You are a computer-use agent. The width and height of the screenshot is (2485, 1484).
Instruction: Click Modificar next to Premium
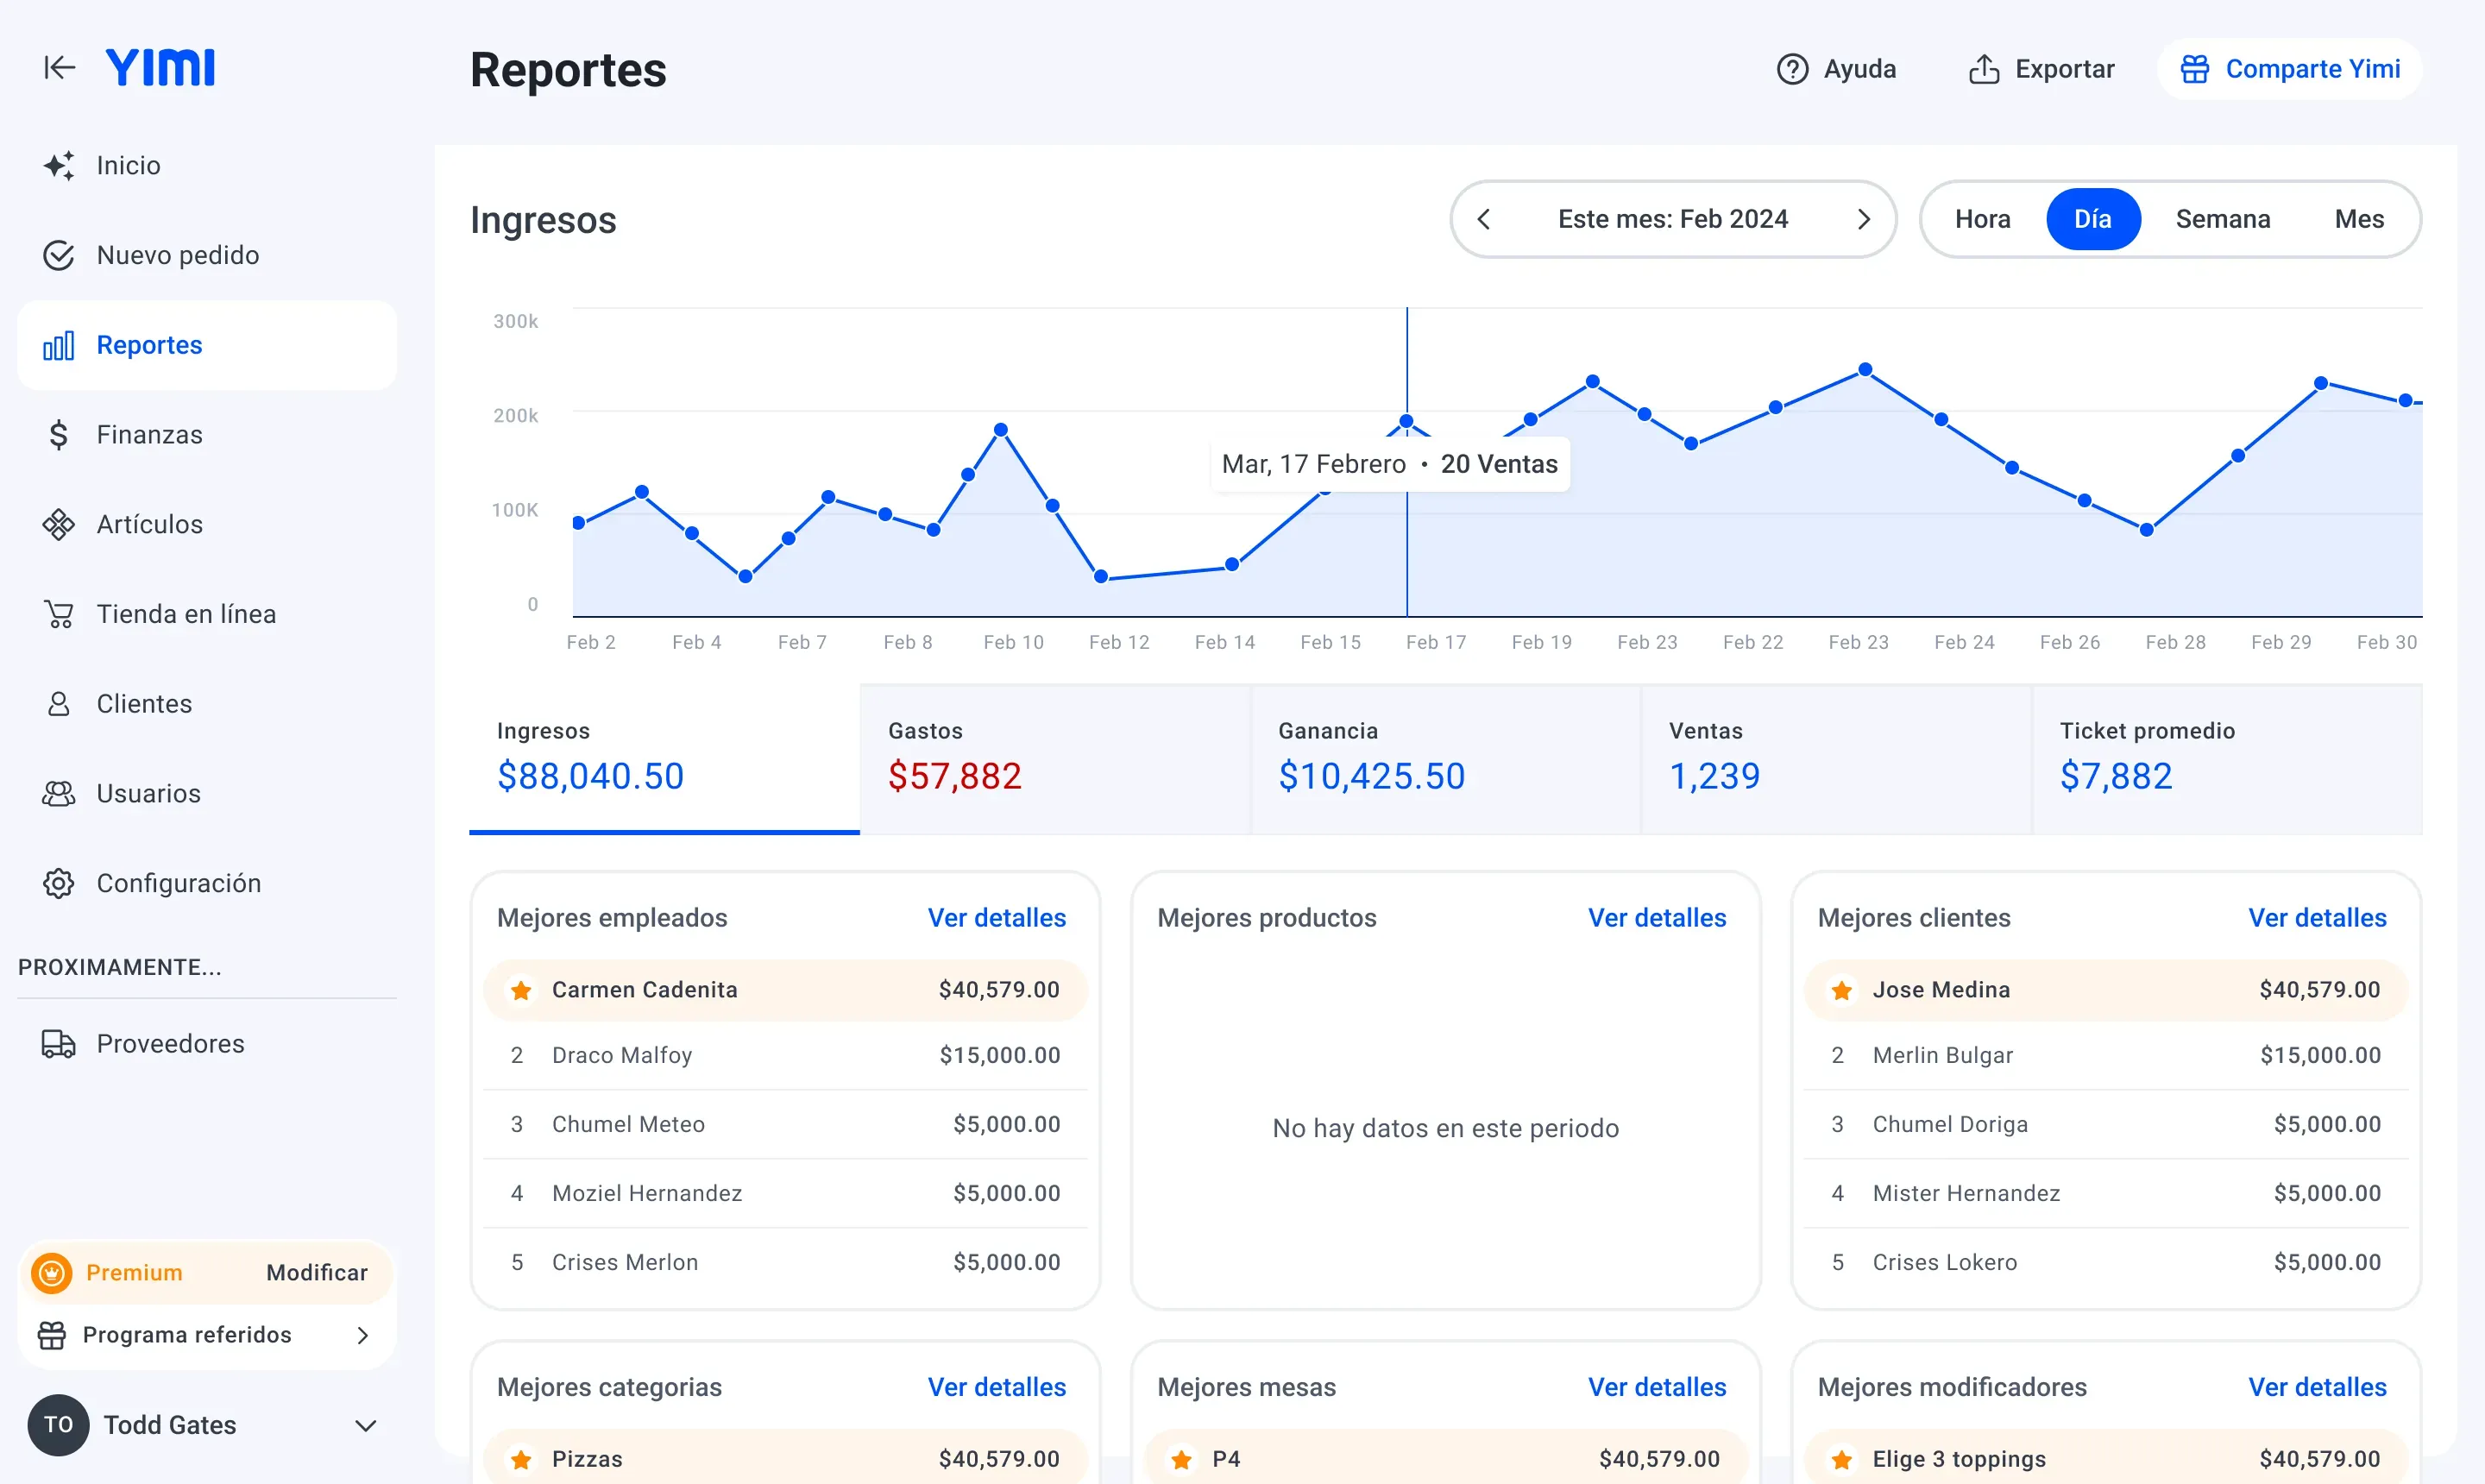tap(316, 1273)
